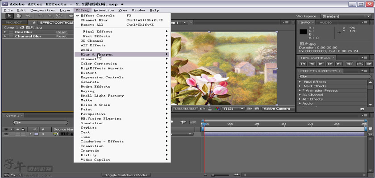Click the RGB channels color icon
Screen dimensions: 375x178
pyautogui.click(x=217, y=109)
